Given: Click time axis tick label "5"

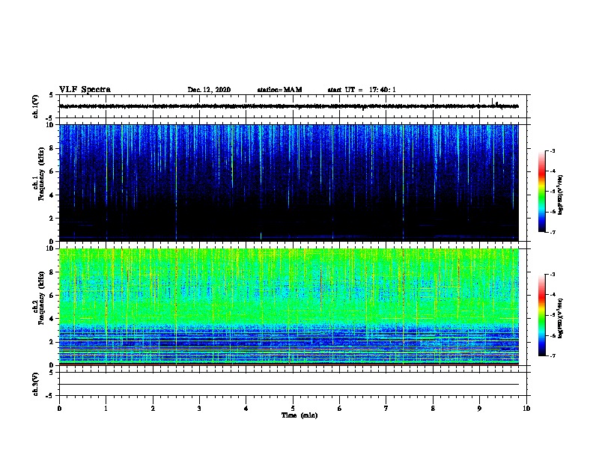Looking at the screenshot, I should pos(293,408).
